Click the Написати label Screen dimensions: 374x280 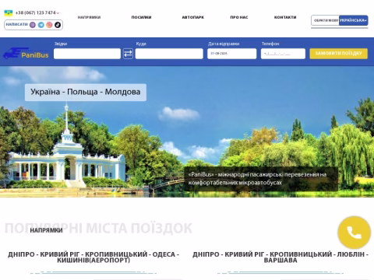coord(16,24)
